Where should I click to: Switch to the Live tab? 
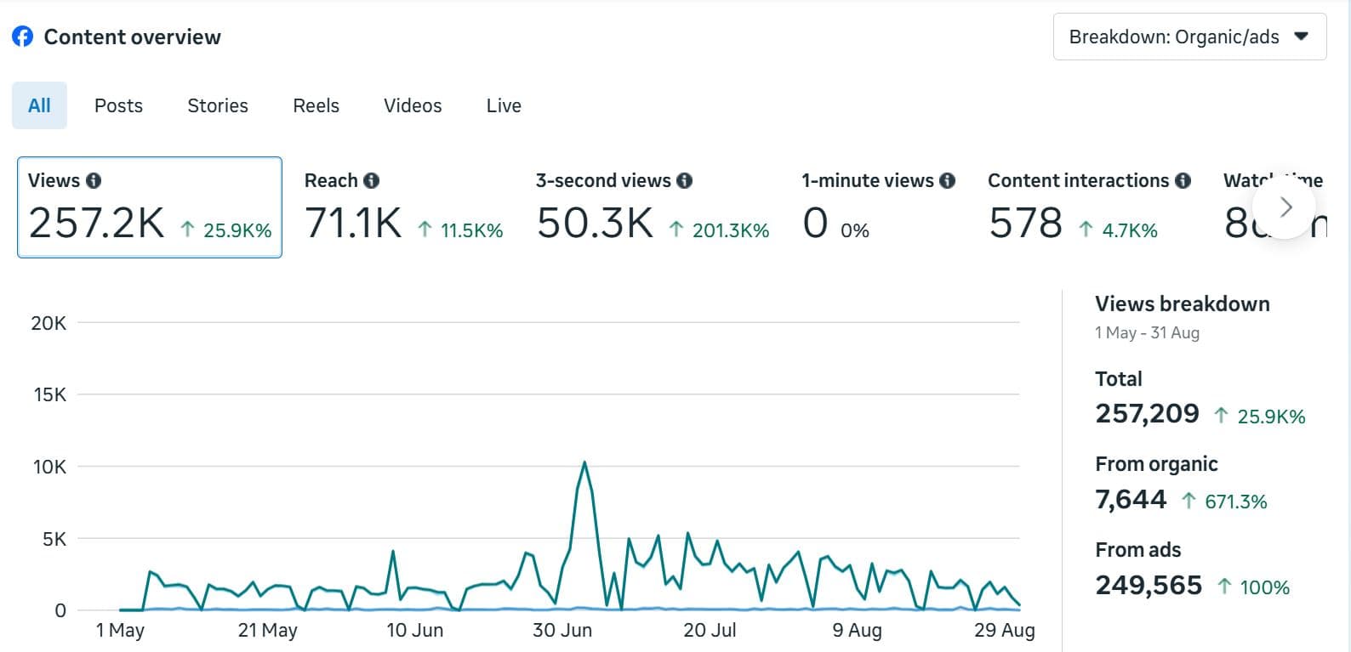504,105
